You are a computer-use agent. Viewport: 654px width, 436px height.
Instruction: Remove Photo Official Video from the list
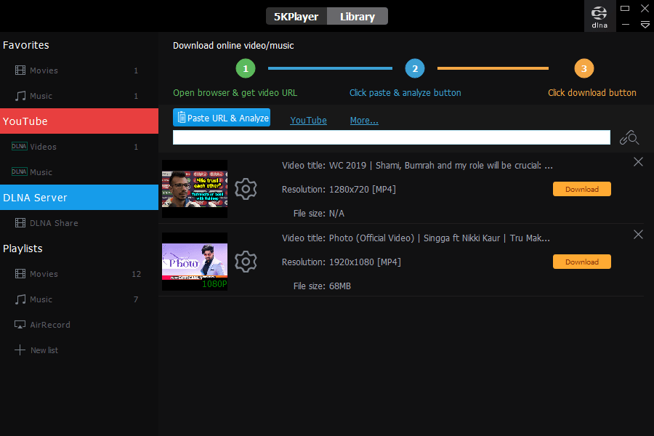(638, 235)
